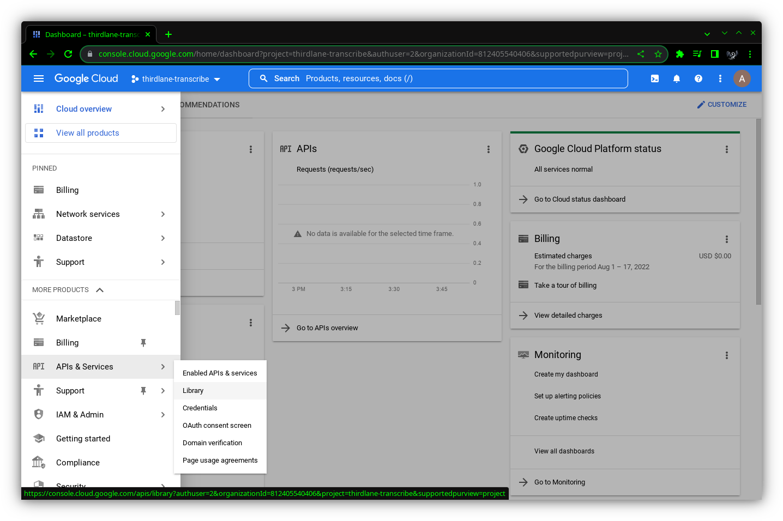783x521 pixels.
Task: Open a new browser tab
Action: pos(168,34)
